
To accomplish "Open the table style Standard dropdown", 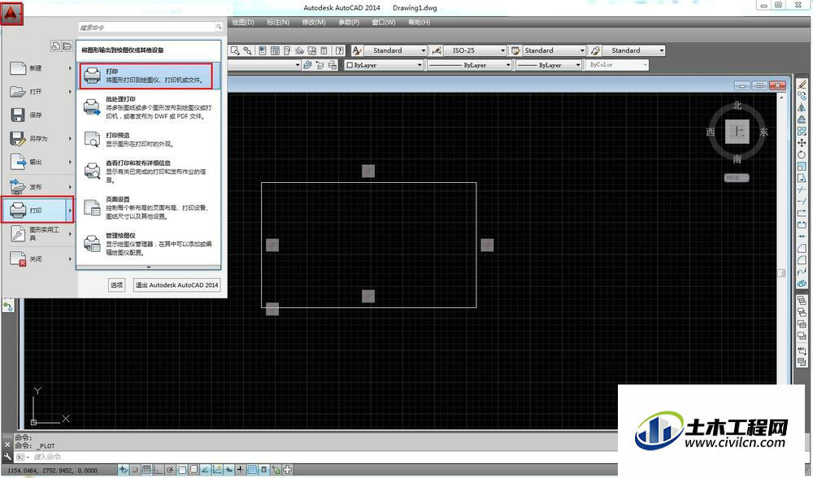I will click(582, 50).
